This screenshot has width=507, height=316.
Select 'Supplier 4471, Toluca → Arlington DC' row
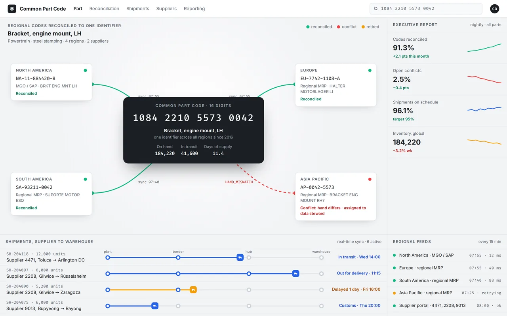coord(46,260)
